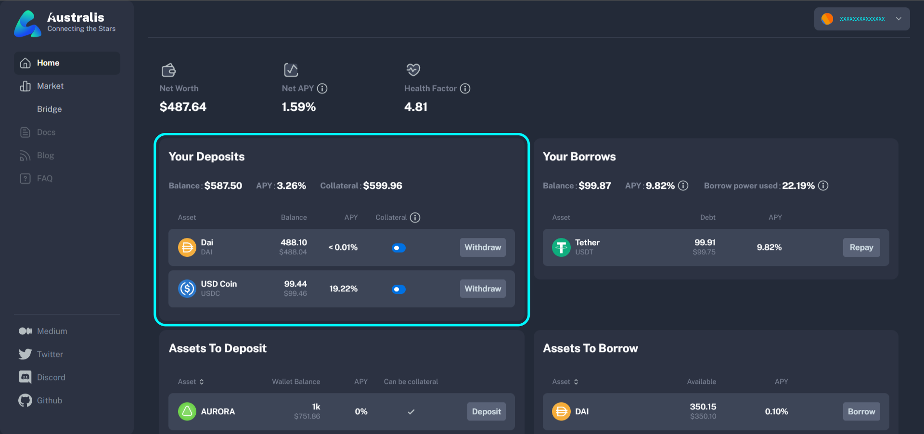Click the Health Factor heart icon
Viewport: 924px width, 434px height.
coord(413,70)
